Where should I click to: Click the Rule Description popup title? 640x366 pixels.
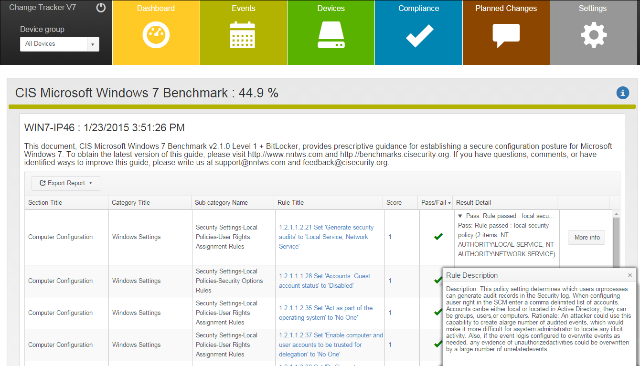(472, 275)
